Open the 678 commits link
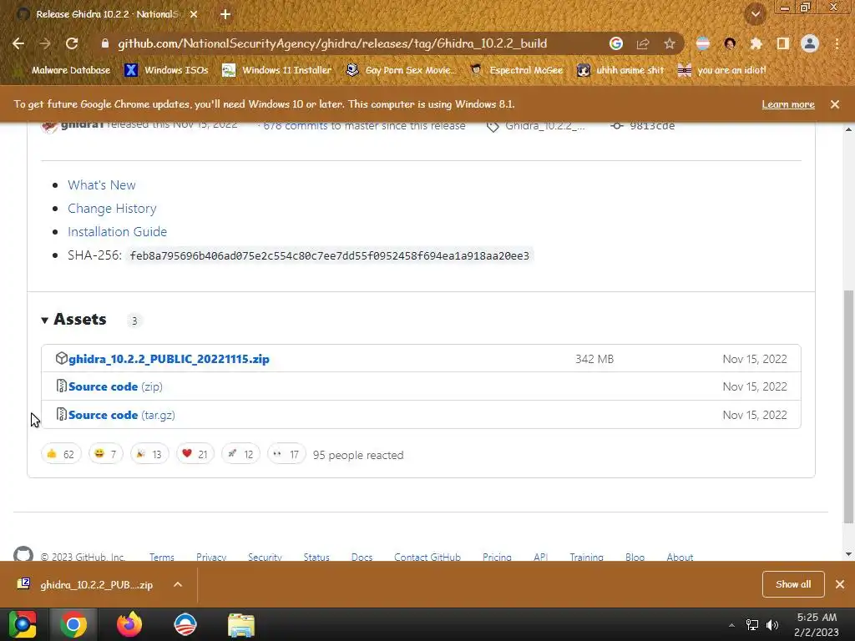Viewport: 855px width, 641px height. click(x=296, y=126)
